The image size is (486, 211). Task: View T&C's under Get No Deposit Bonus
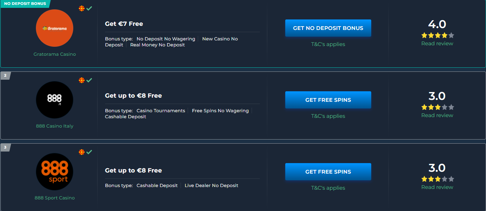(x=328, y=44)
